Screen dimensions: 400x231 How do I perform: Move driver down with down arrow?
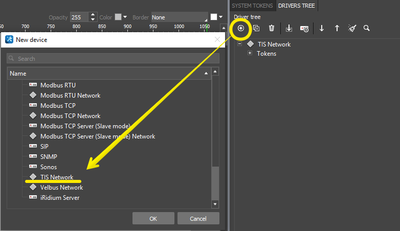[322, 28]
